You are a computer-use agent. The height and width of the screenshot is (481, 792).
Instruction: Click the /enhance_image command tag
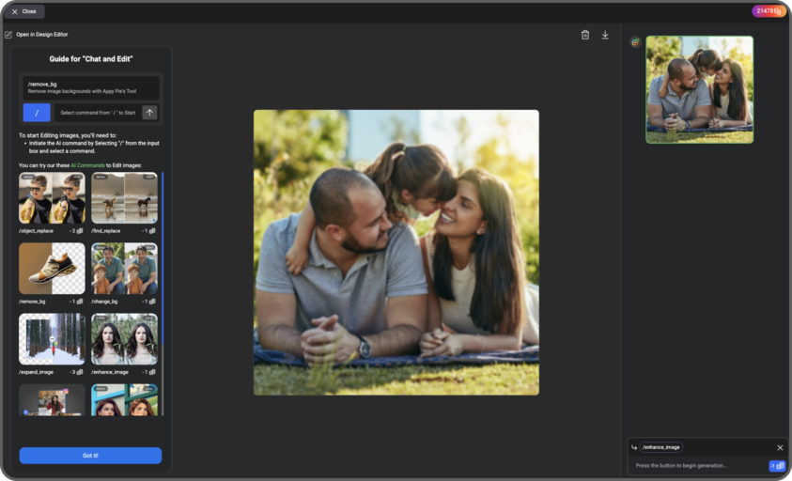pyautogui.click(x=661, y=447)
